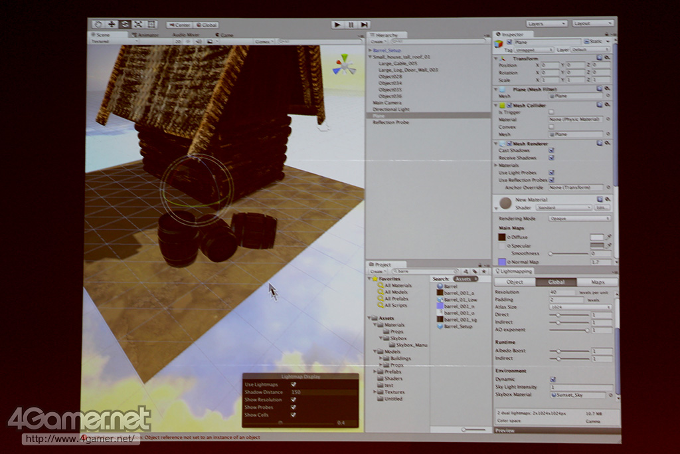
Task: Select the Rect transform tool
Action: coord(151,25)
